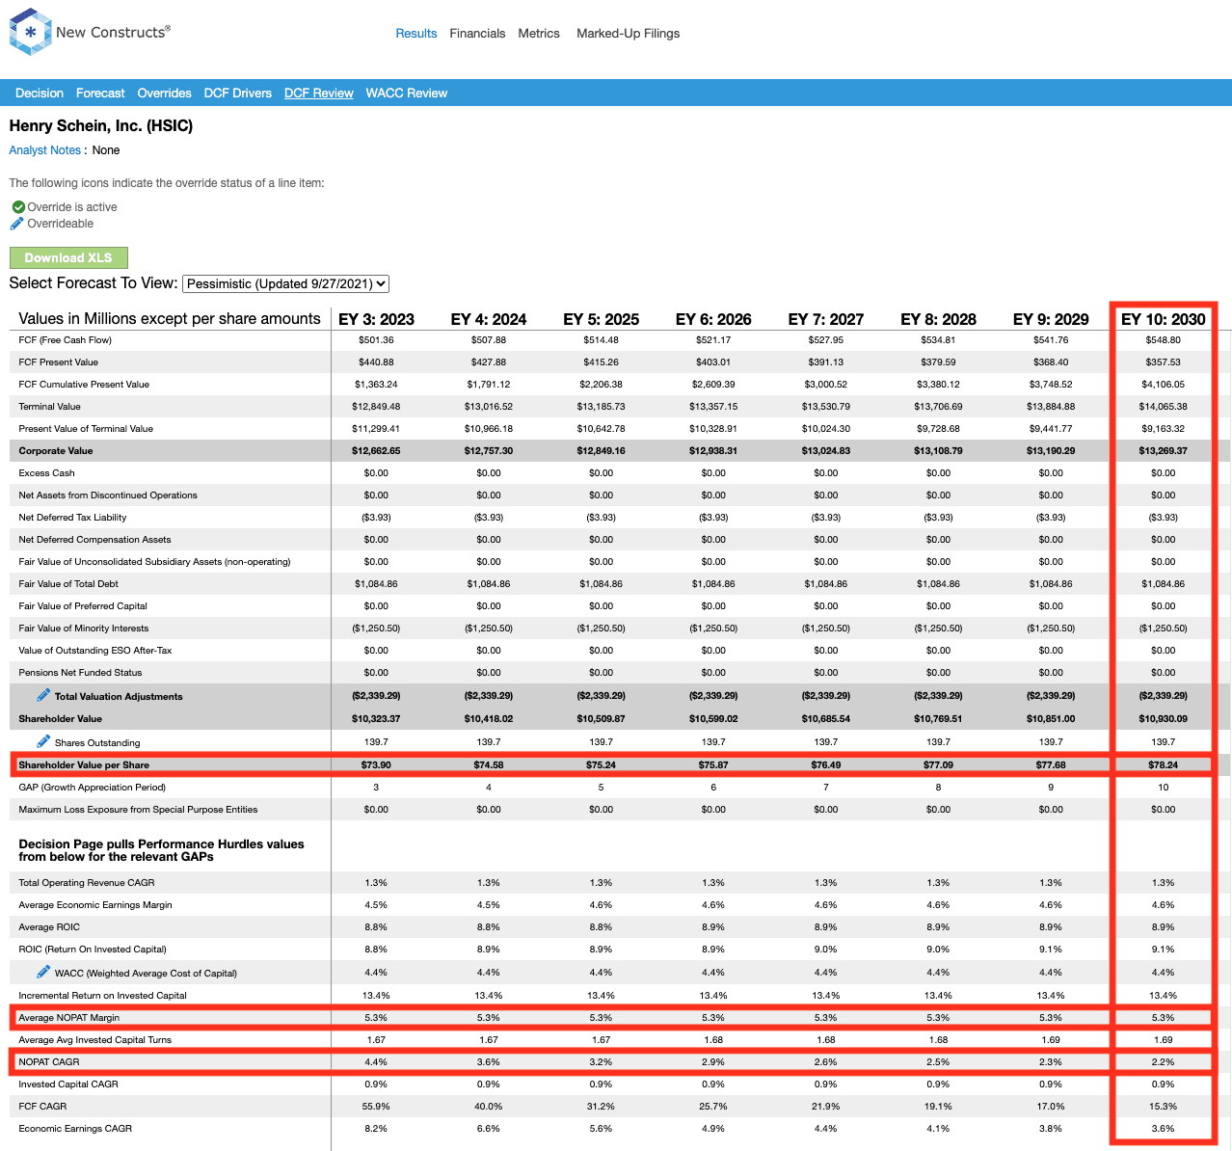Click the Terminal Value row label
This screenshot has height=1151, width=1232.
pos(50,407)
